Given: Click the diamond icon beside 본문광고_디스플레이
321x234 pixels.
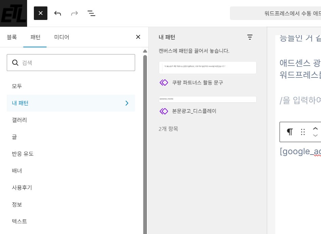Looking at the screenshot, I should pos(164,111).
